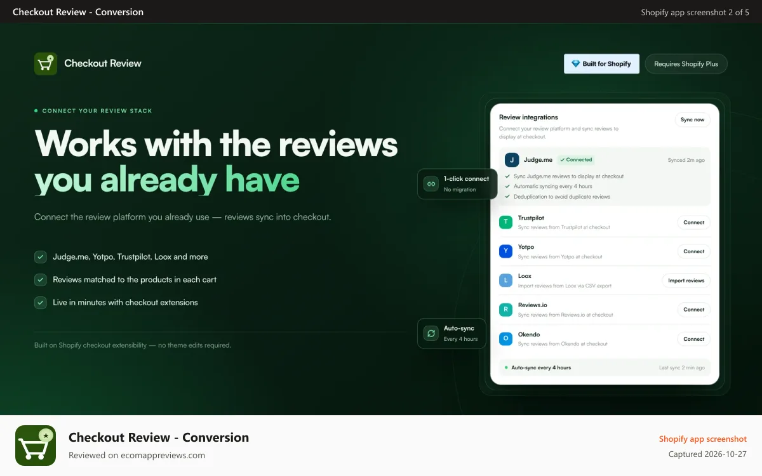Click Import reviews from Loox via CSV export
This screenshot has height=476, width=762.
[565, 286]
